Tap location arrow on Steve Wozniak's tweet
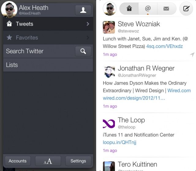This screenshot has height=171, width=196. [192, 54]
